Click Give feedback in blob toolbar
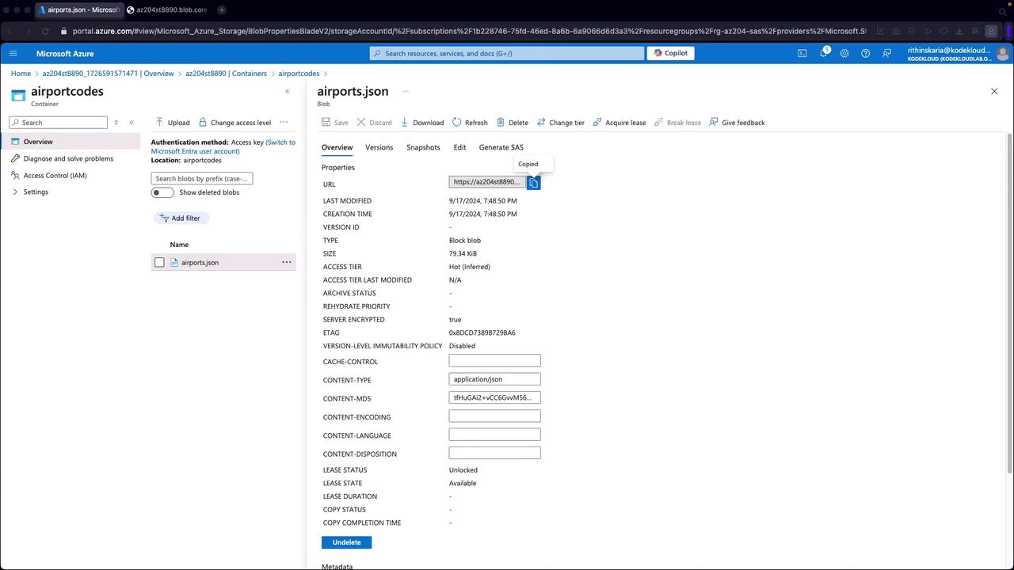 [737, 123]
